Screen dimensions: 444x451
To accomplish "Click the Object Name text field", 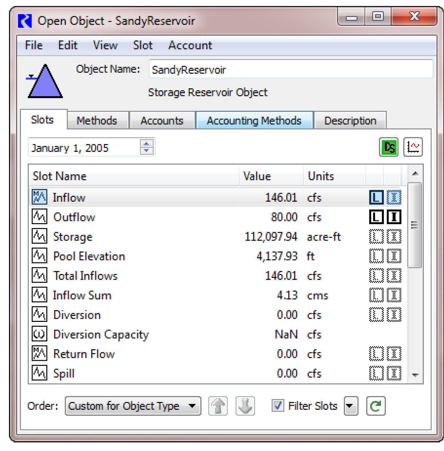I will [290, 70].
